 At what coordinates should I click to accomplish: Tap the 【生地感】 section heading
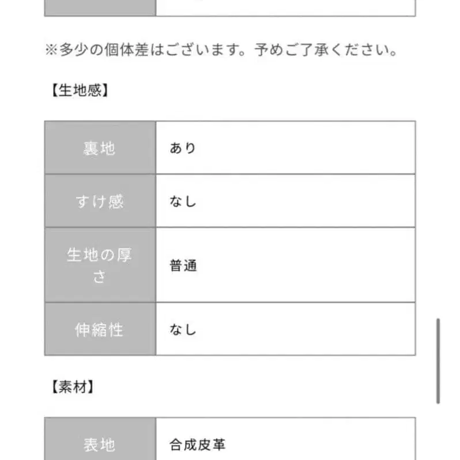coord(77,91)
